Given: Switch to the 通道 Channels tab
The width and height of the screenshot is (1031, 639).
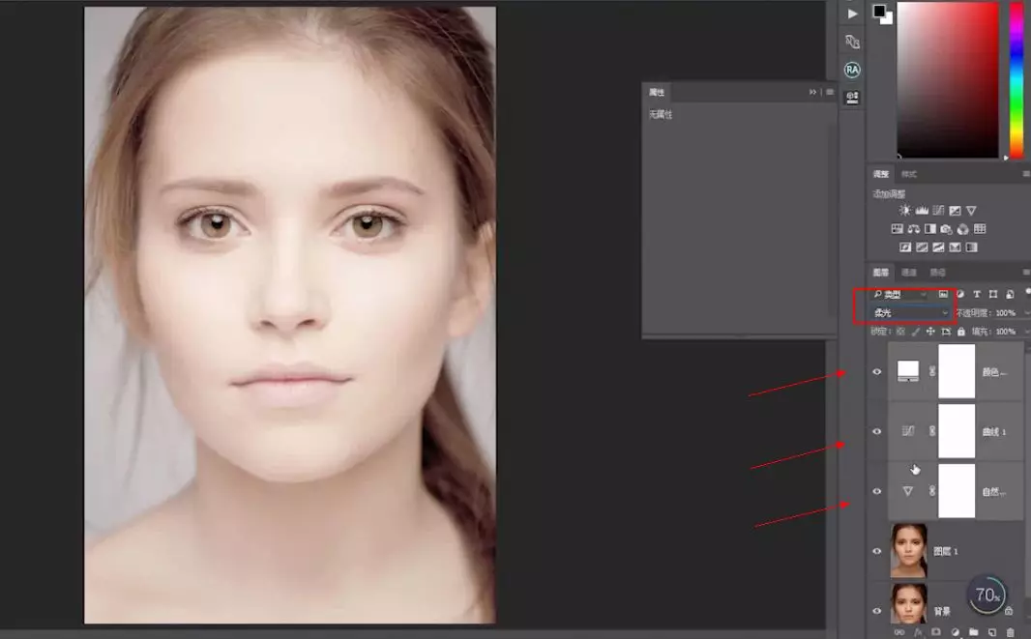Looking at the screenshot, I should point(909,272).
